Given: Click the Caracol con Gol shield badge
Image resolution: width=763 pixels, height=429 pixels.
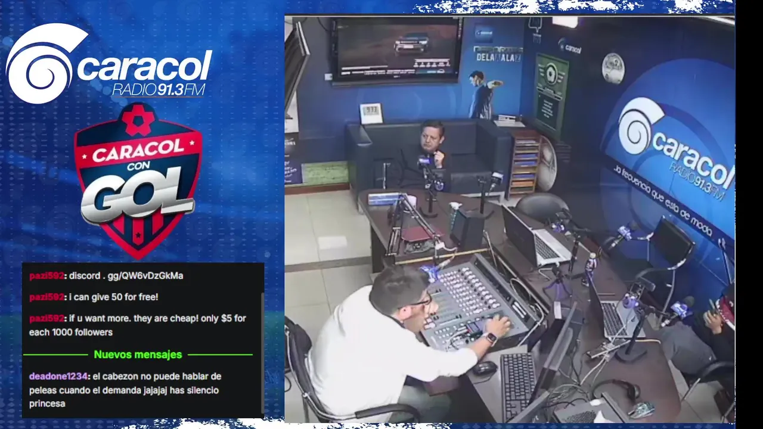Looking at the screenshot, I should click(138, 181).
